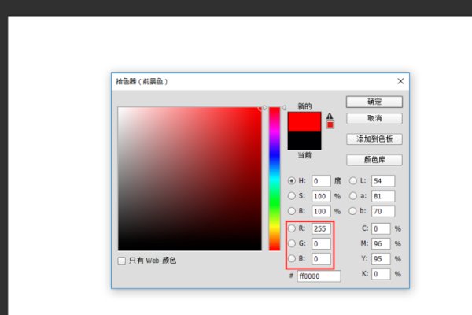The height and width of the screenshot is (315, 472).
Task: Select the R red radio button
Action: (292, 228)
